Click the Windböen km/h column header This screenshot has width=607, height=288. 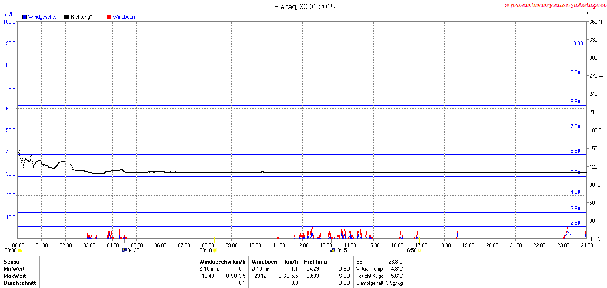click(275, 262)
